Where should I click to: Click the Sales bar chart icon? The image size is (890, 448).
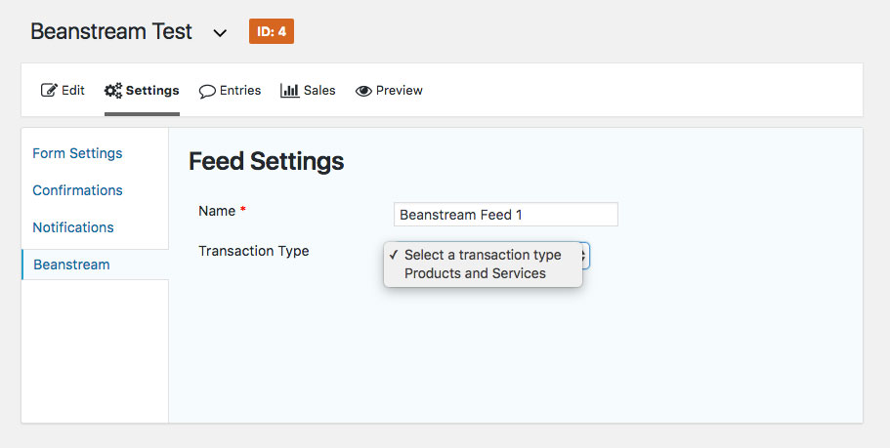289,91
